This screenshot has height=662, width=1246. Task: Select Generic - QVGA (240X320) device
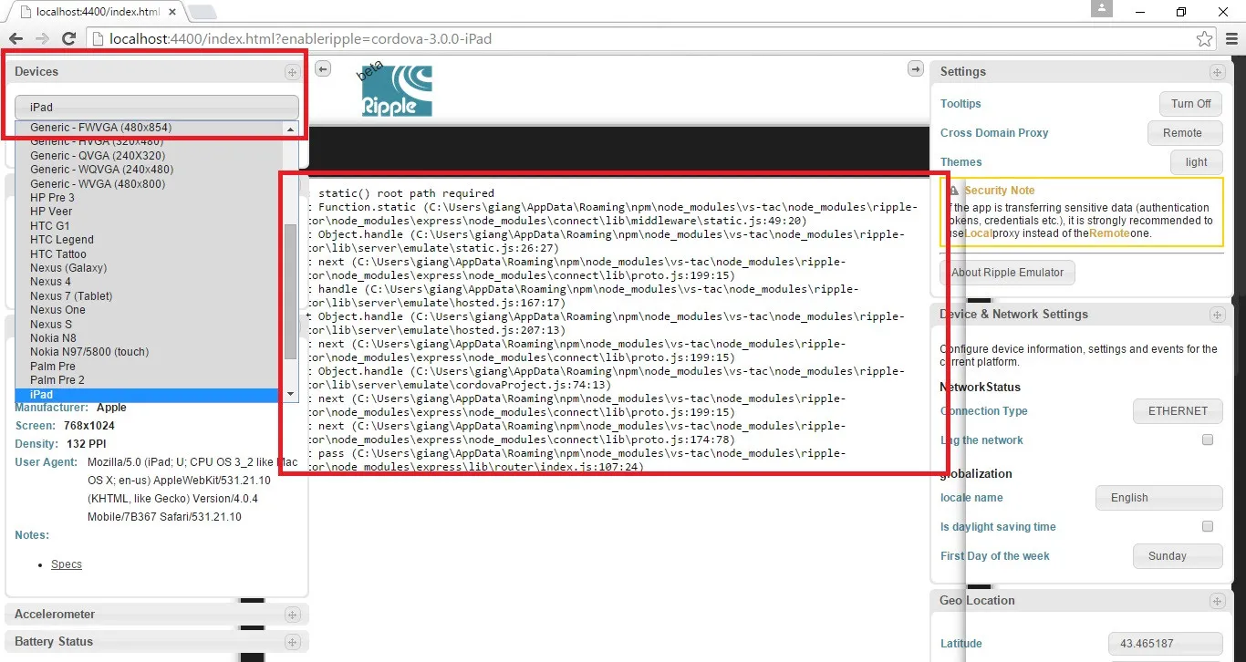click(150, 155)
